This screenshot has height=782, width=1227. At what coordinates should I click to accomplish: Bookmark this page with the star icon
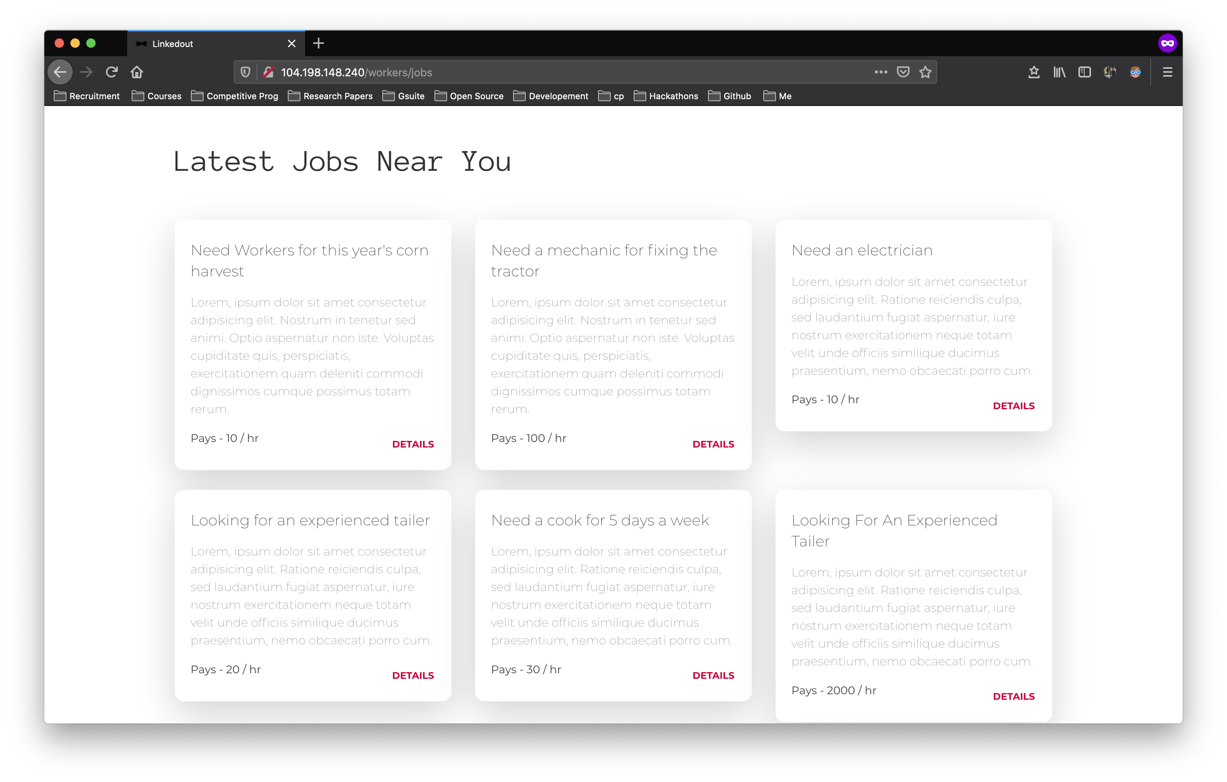pos(925,72)
